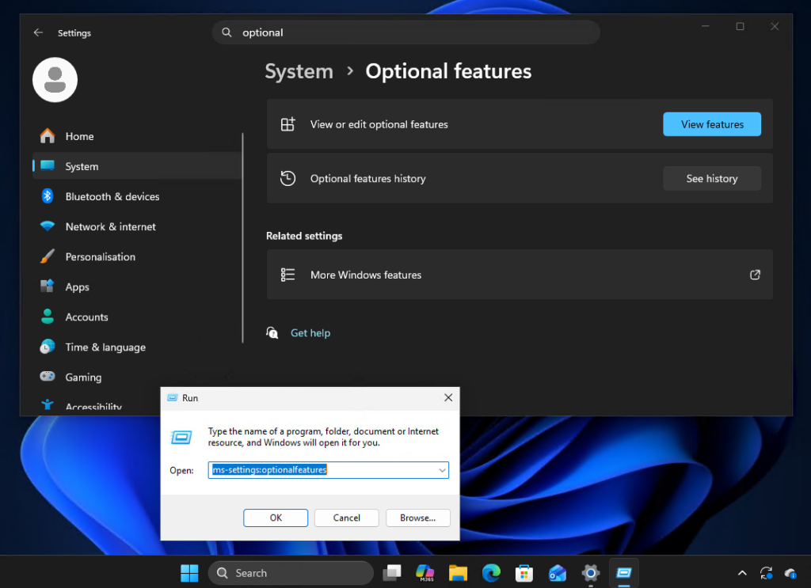Open Time & language settings
The height and width of the screenshot is (588, 811).
coord(137,347)
